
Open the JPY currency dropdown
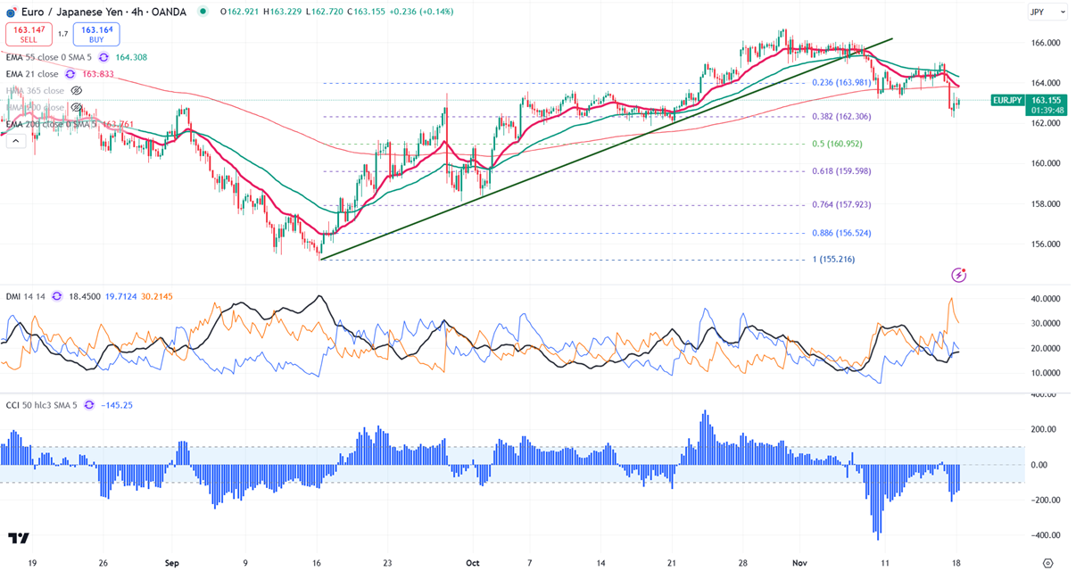[1047, 12]
